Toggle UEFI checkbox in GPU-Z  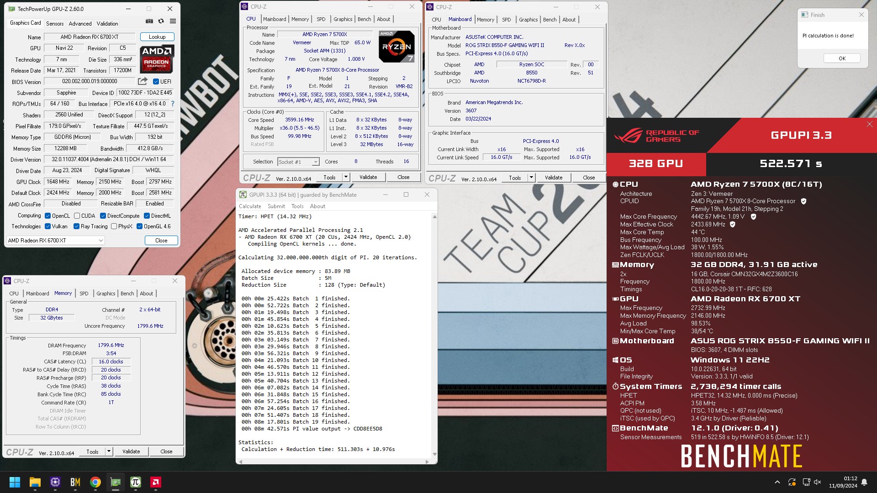[156, 82]
